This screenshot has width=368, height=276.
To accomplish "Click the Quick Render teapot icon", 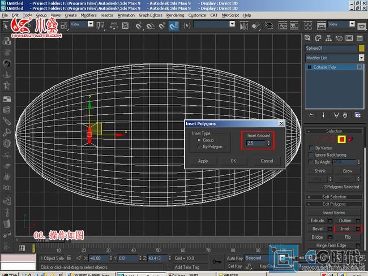I will (362, 26).
